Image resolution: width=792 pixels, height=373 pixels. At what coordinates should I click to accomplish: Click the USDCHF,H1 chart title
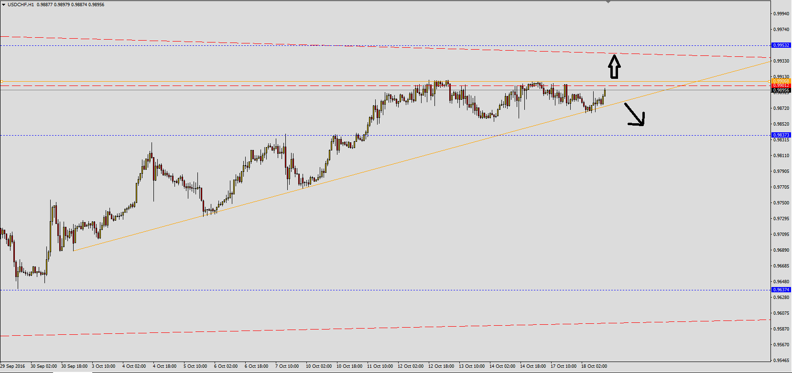coord(21,5)
